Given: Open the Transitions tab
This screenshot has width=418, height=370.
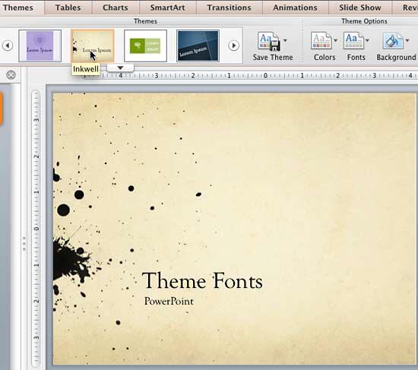Looking at the screenshot, I should pos(229,8).
